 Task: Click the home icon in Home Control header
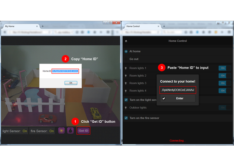126,41
